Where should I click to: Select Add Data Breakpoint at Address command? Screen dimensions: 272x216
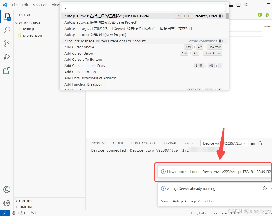coord(144,78)
